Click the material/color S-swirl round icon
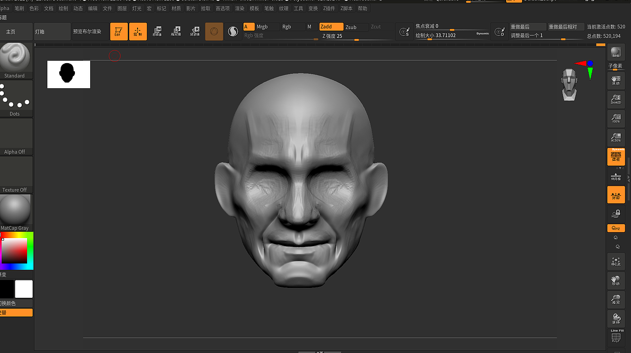Image resolution: width=631 pixels, height=353 pixels. [x=233, y=32]
